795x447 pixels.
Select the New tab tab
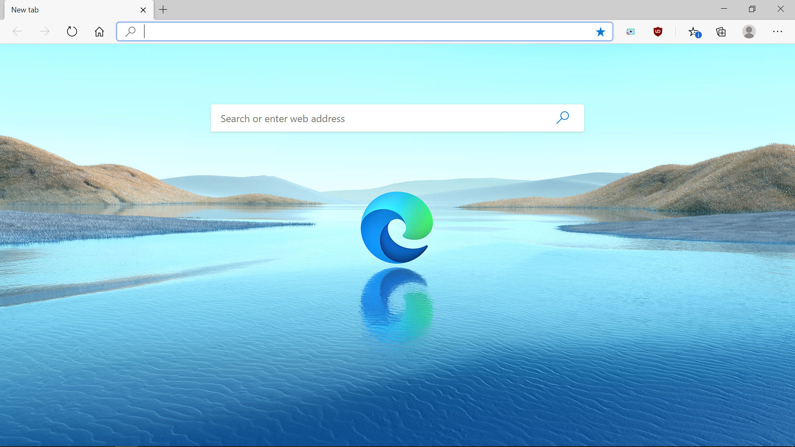(79, 10)
